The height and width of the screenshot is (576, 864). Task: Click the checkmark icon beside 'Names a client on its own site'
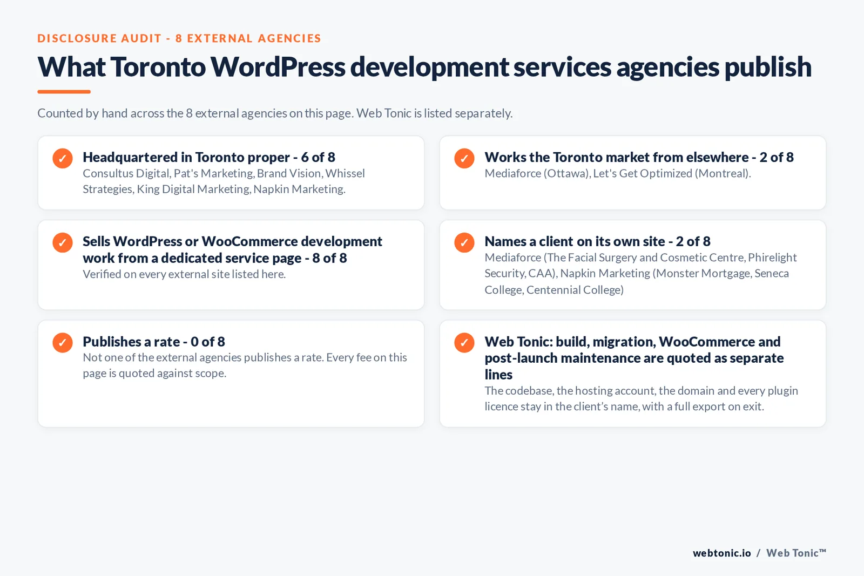click(464, 242)
